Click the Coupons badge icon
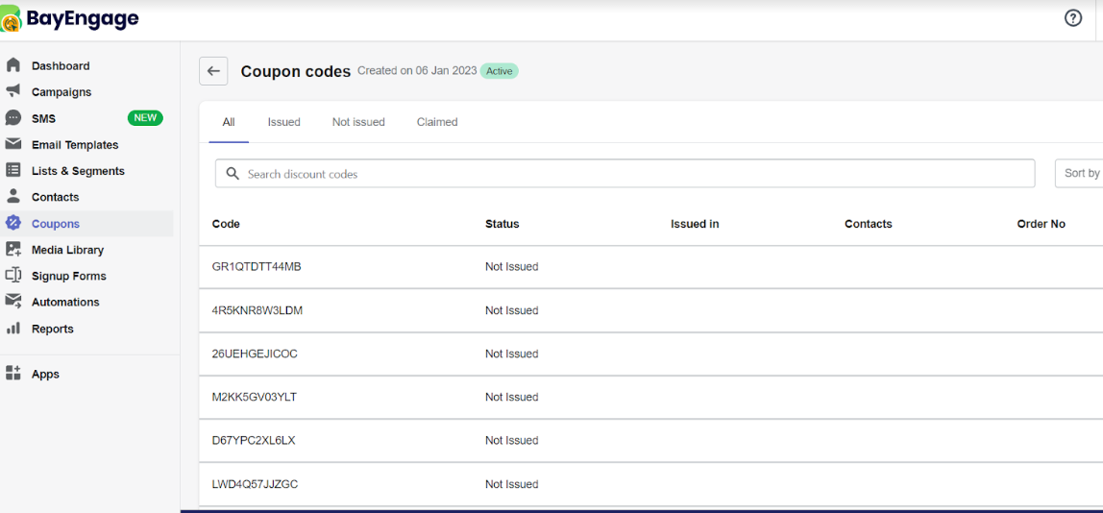The height and width of the screenshot is (513, 1103). tap(12, 223)
